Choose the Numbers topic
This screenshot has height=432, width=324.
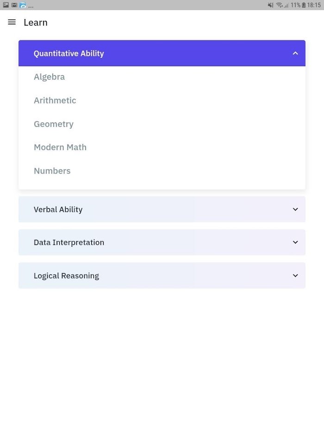(52, 171)
